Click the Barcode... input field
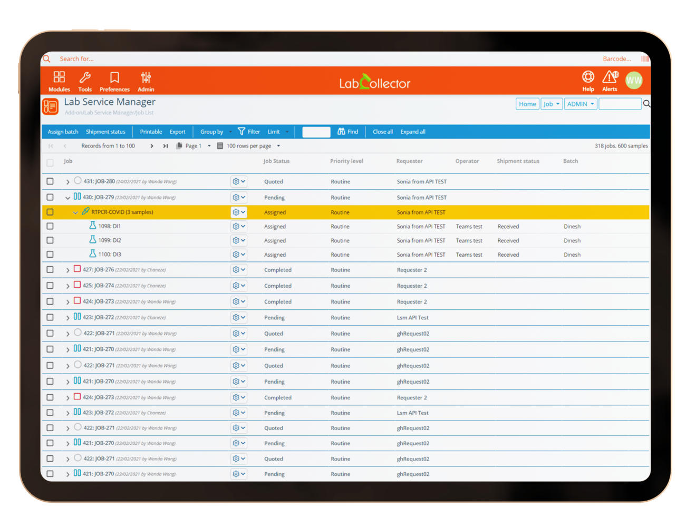The image size is (696, 527). coord(618,59)
